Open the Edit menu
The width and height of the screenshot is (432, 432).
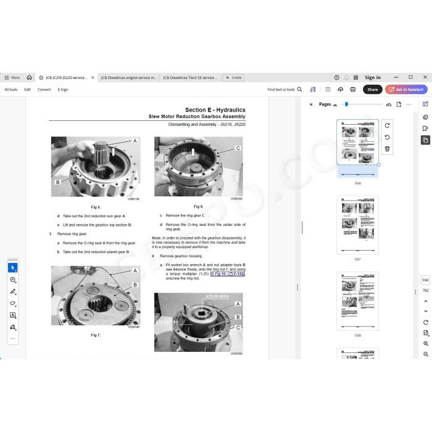click(27, 89)
